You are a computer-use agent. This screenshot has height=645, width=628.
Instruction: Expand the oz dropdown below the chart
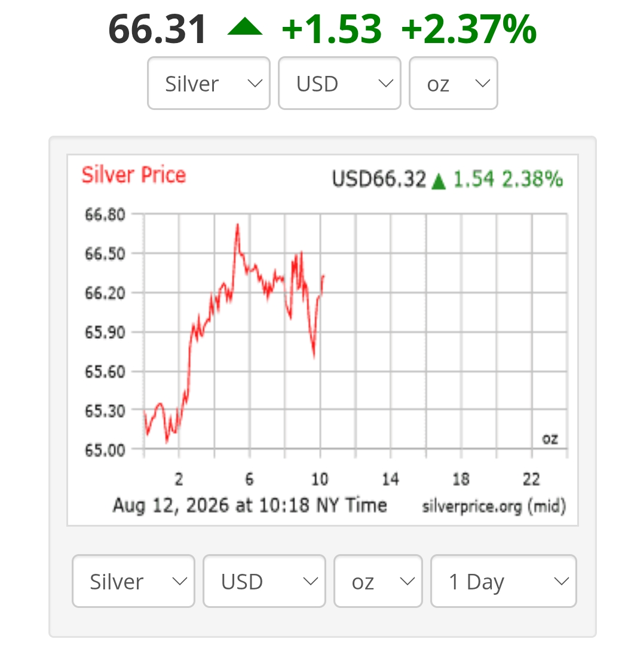[378, 581]
